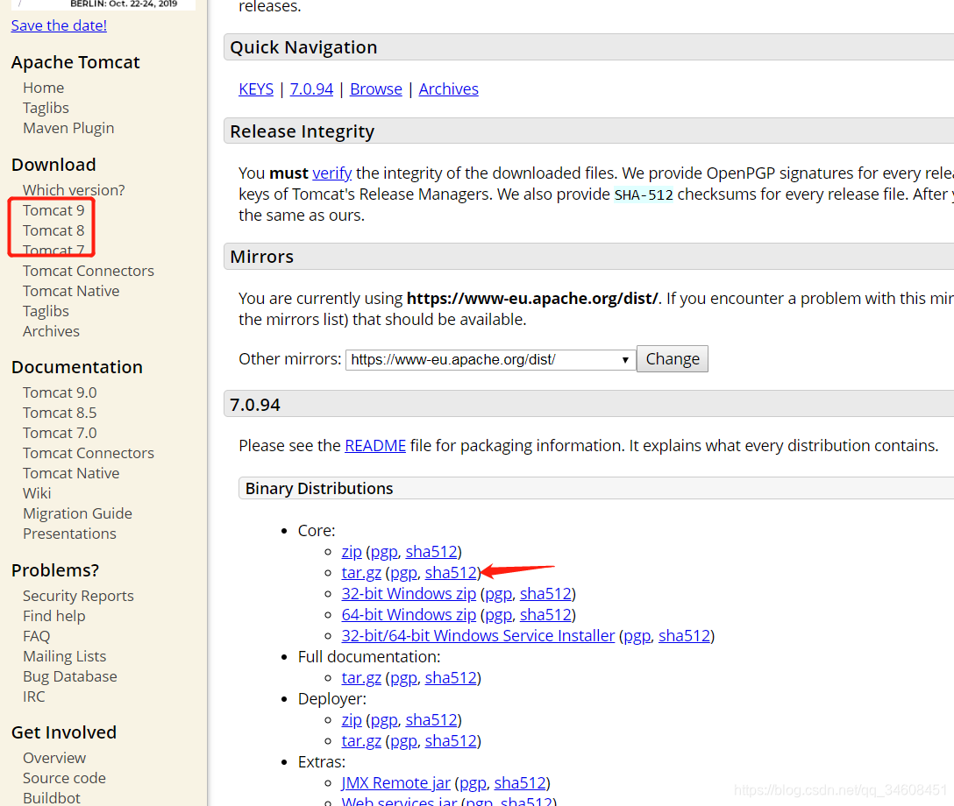Viewport: 954px width, 806px height.
Task: Download the JMX Remote jar
Action: pos(396,783)
